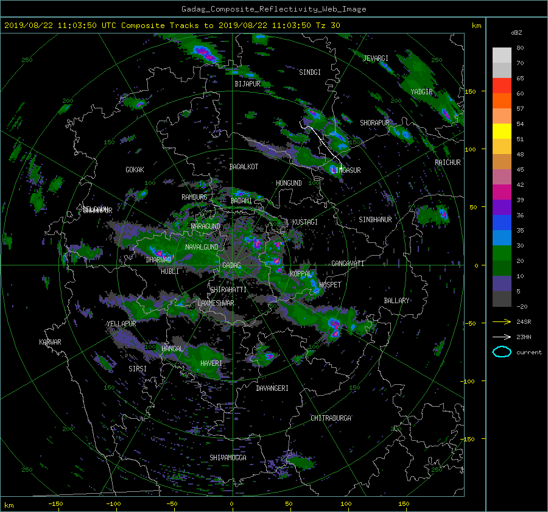Click the -100 right axis tick label
The width and height of the screenshot is (548, 512).
point(466,381)
